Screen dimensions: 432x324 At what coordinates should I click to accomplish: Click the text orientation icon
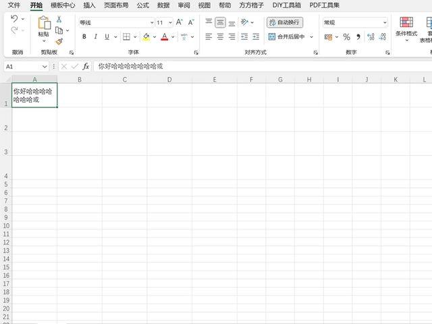click(x=244, y=22)
